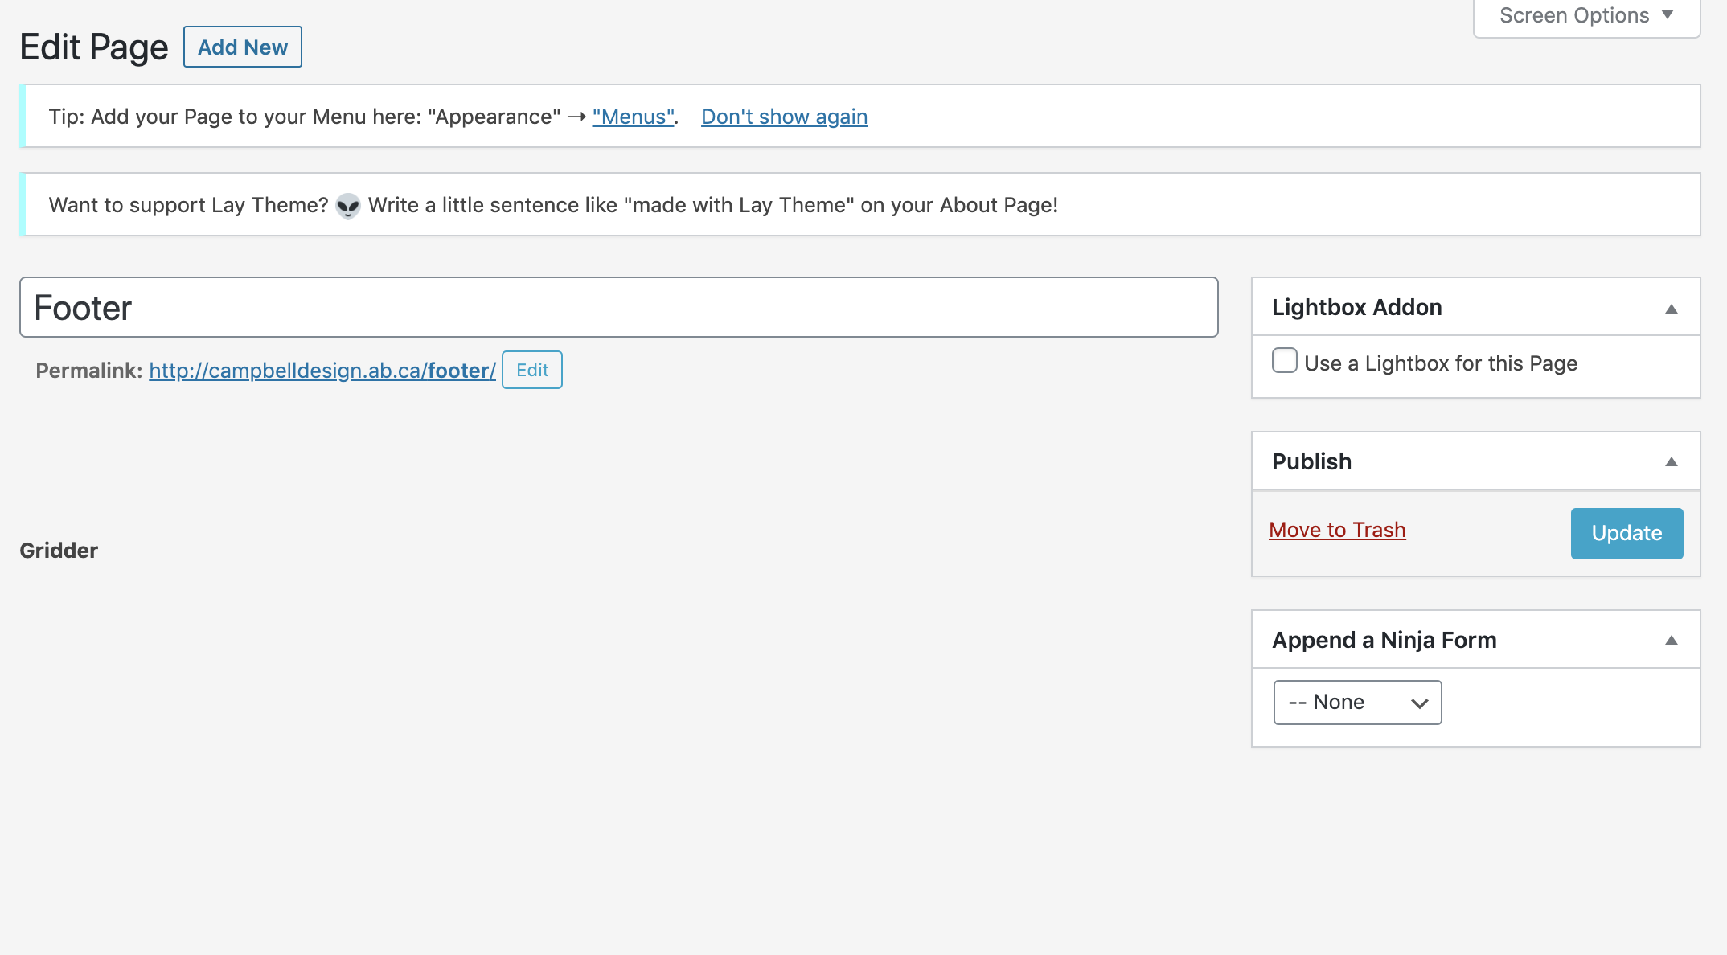The height and width of the screenshot is (955, 1727).
Task: Click Don't show again link
Action: point(784,117)
